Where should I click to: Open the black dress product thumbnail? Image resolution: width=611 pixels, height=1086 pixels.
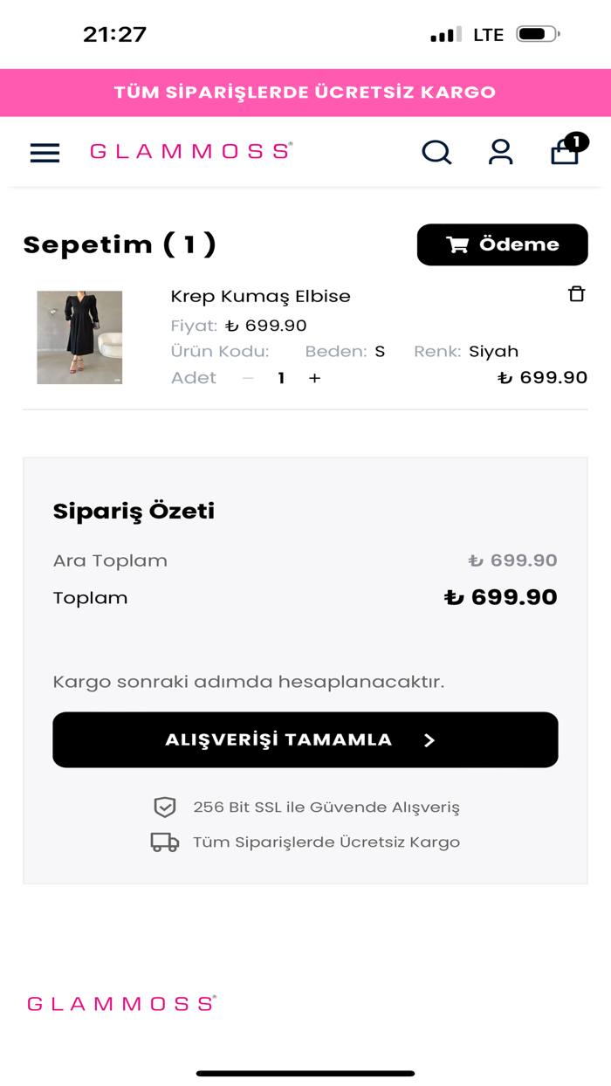click(x=79, y=337)
